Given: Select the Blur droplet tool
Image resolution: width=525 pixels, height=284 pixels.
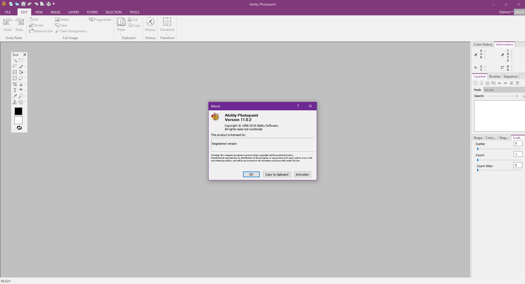Looking at the screenshot, I should (21, 84).
